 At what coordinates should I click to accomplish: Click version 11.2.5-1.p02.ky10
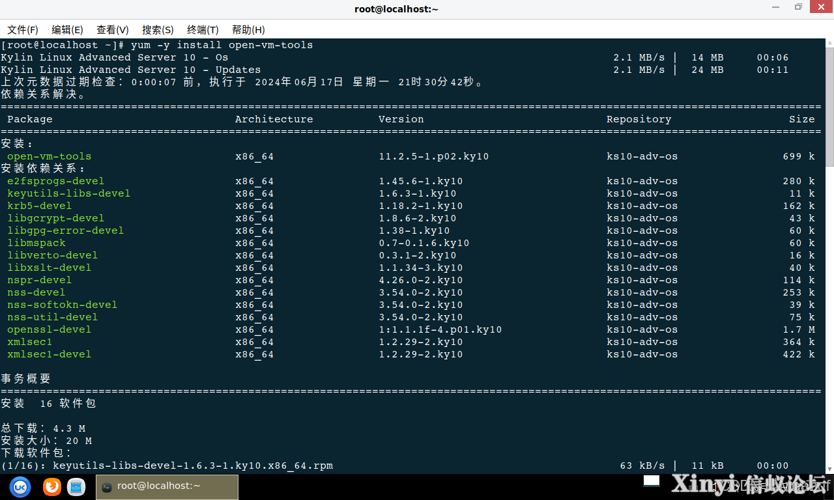(x=433, y=156)
